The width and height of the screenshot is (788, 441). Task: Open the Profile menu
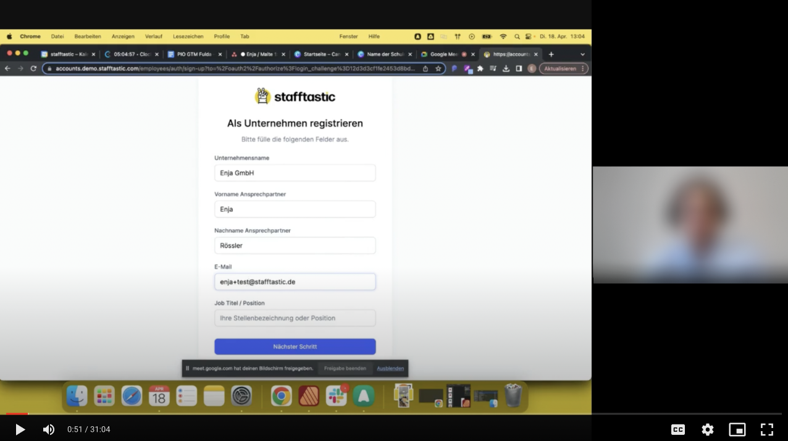tap(222, 36)
